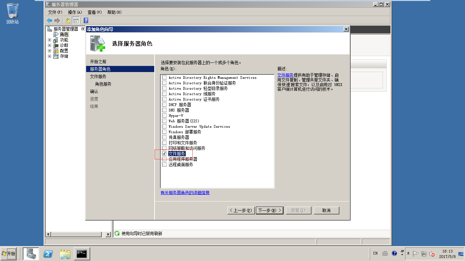Open Windows Explorer from the taskbar
The image size is (465, 261).
tap(65, 254)
